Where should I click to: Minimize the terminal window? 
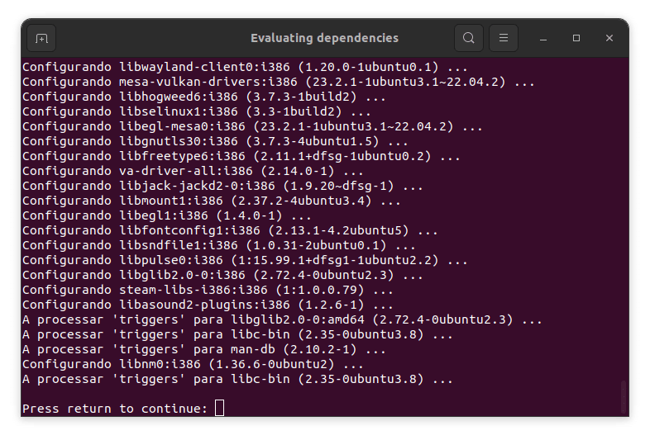pos(543,38)
